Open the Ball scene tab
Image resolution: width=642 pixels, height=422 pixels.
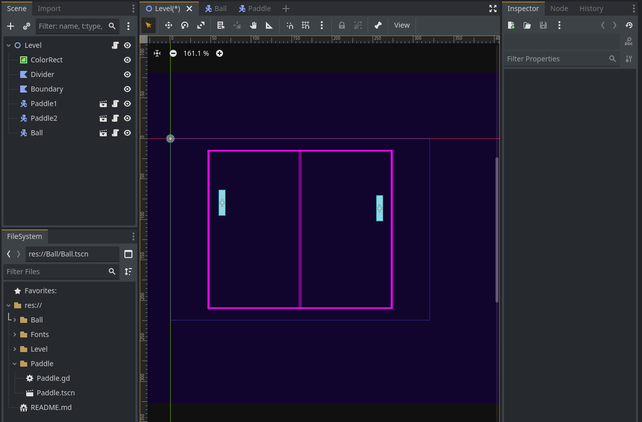click(x=216, y=8)
